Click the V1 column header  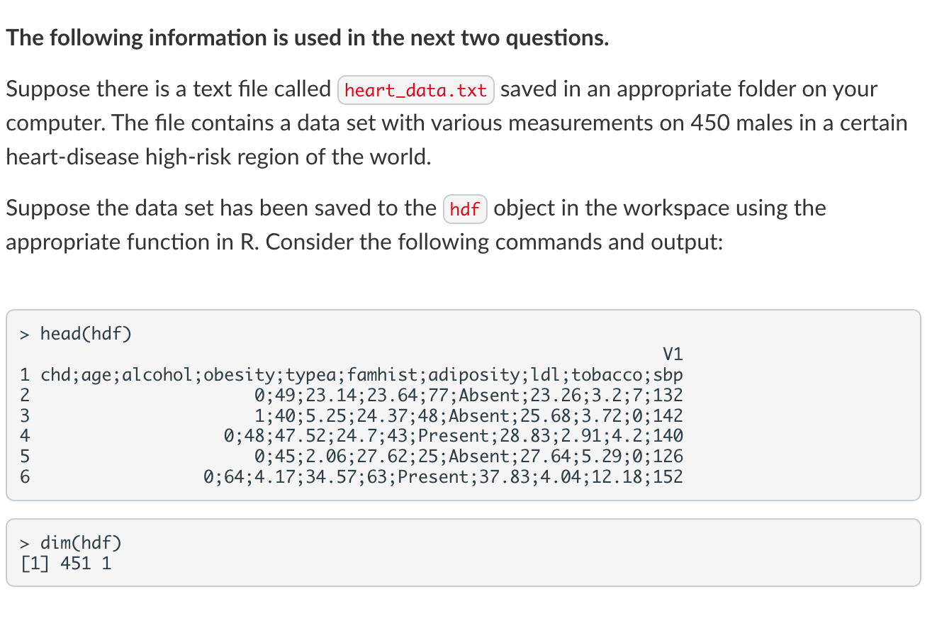click(x=673, y=354)
